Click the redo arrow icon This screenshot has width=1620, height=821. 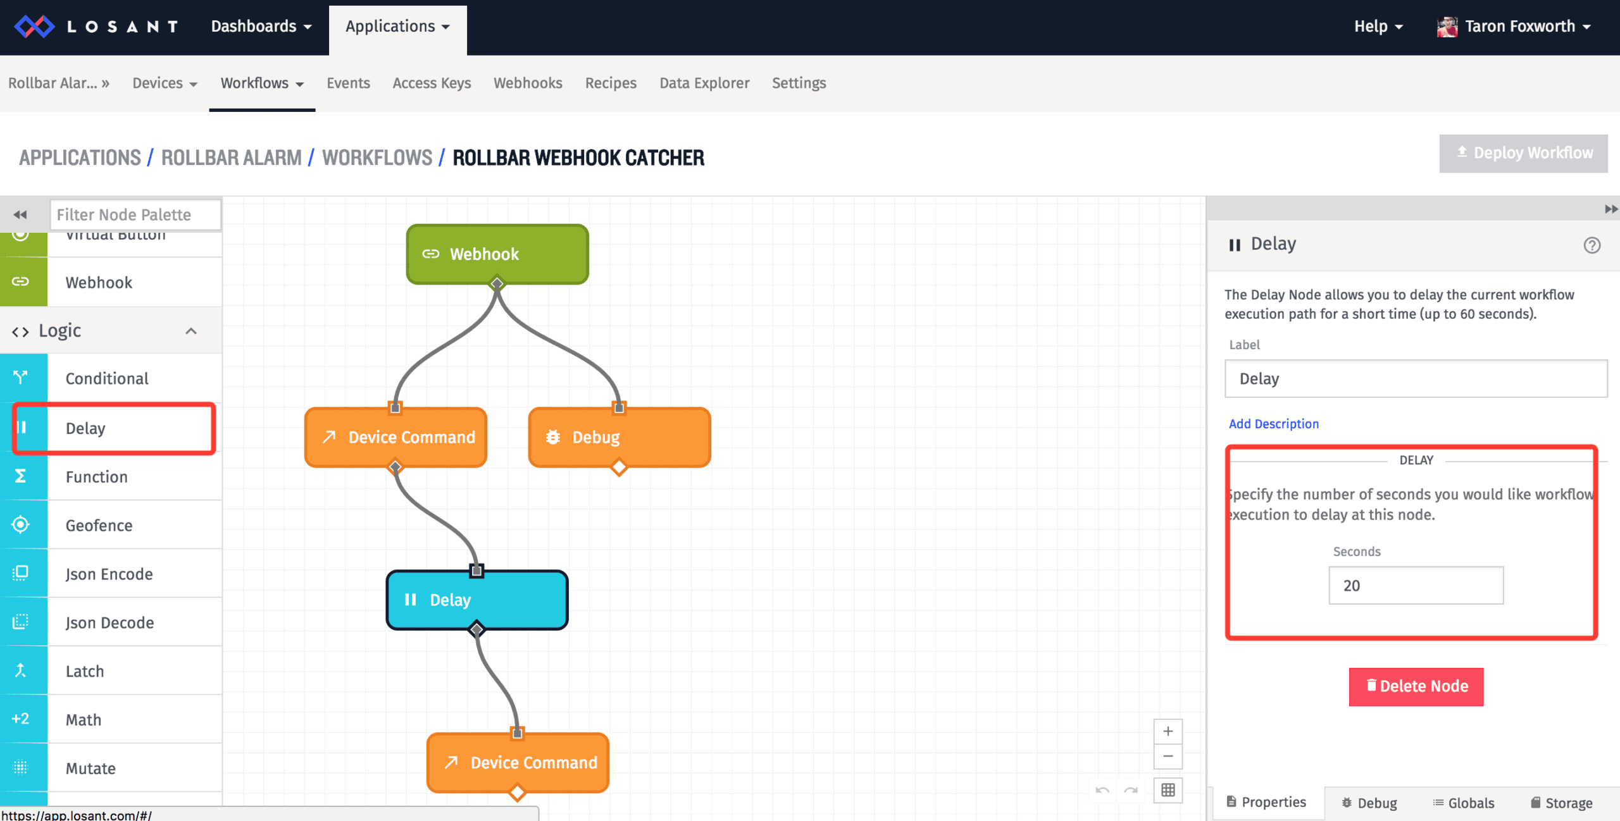tap(1131, 790)
